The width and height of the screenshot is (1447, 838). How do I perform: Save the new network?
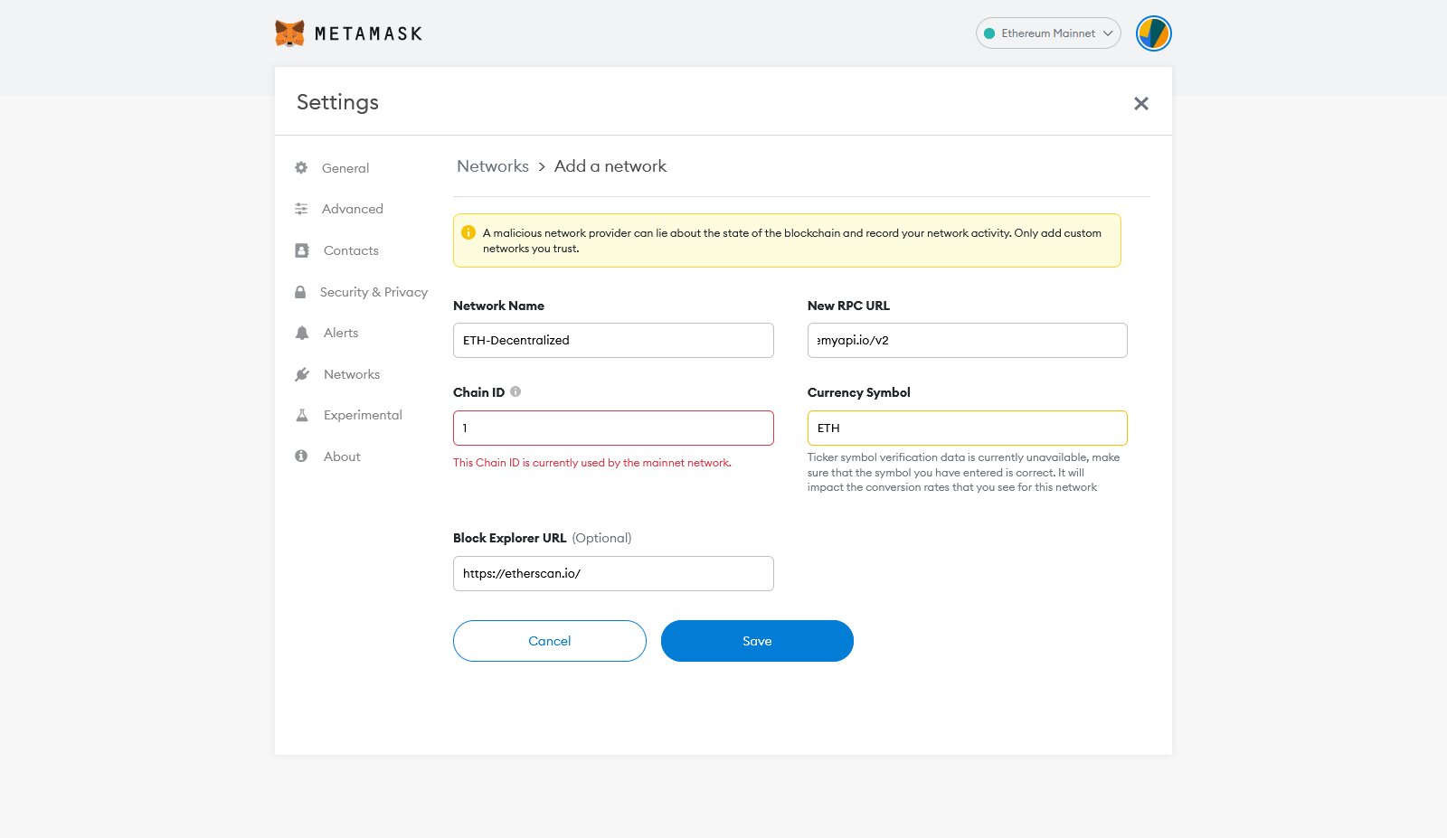click(x=757, y=641)
